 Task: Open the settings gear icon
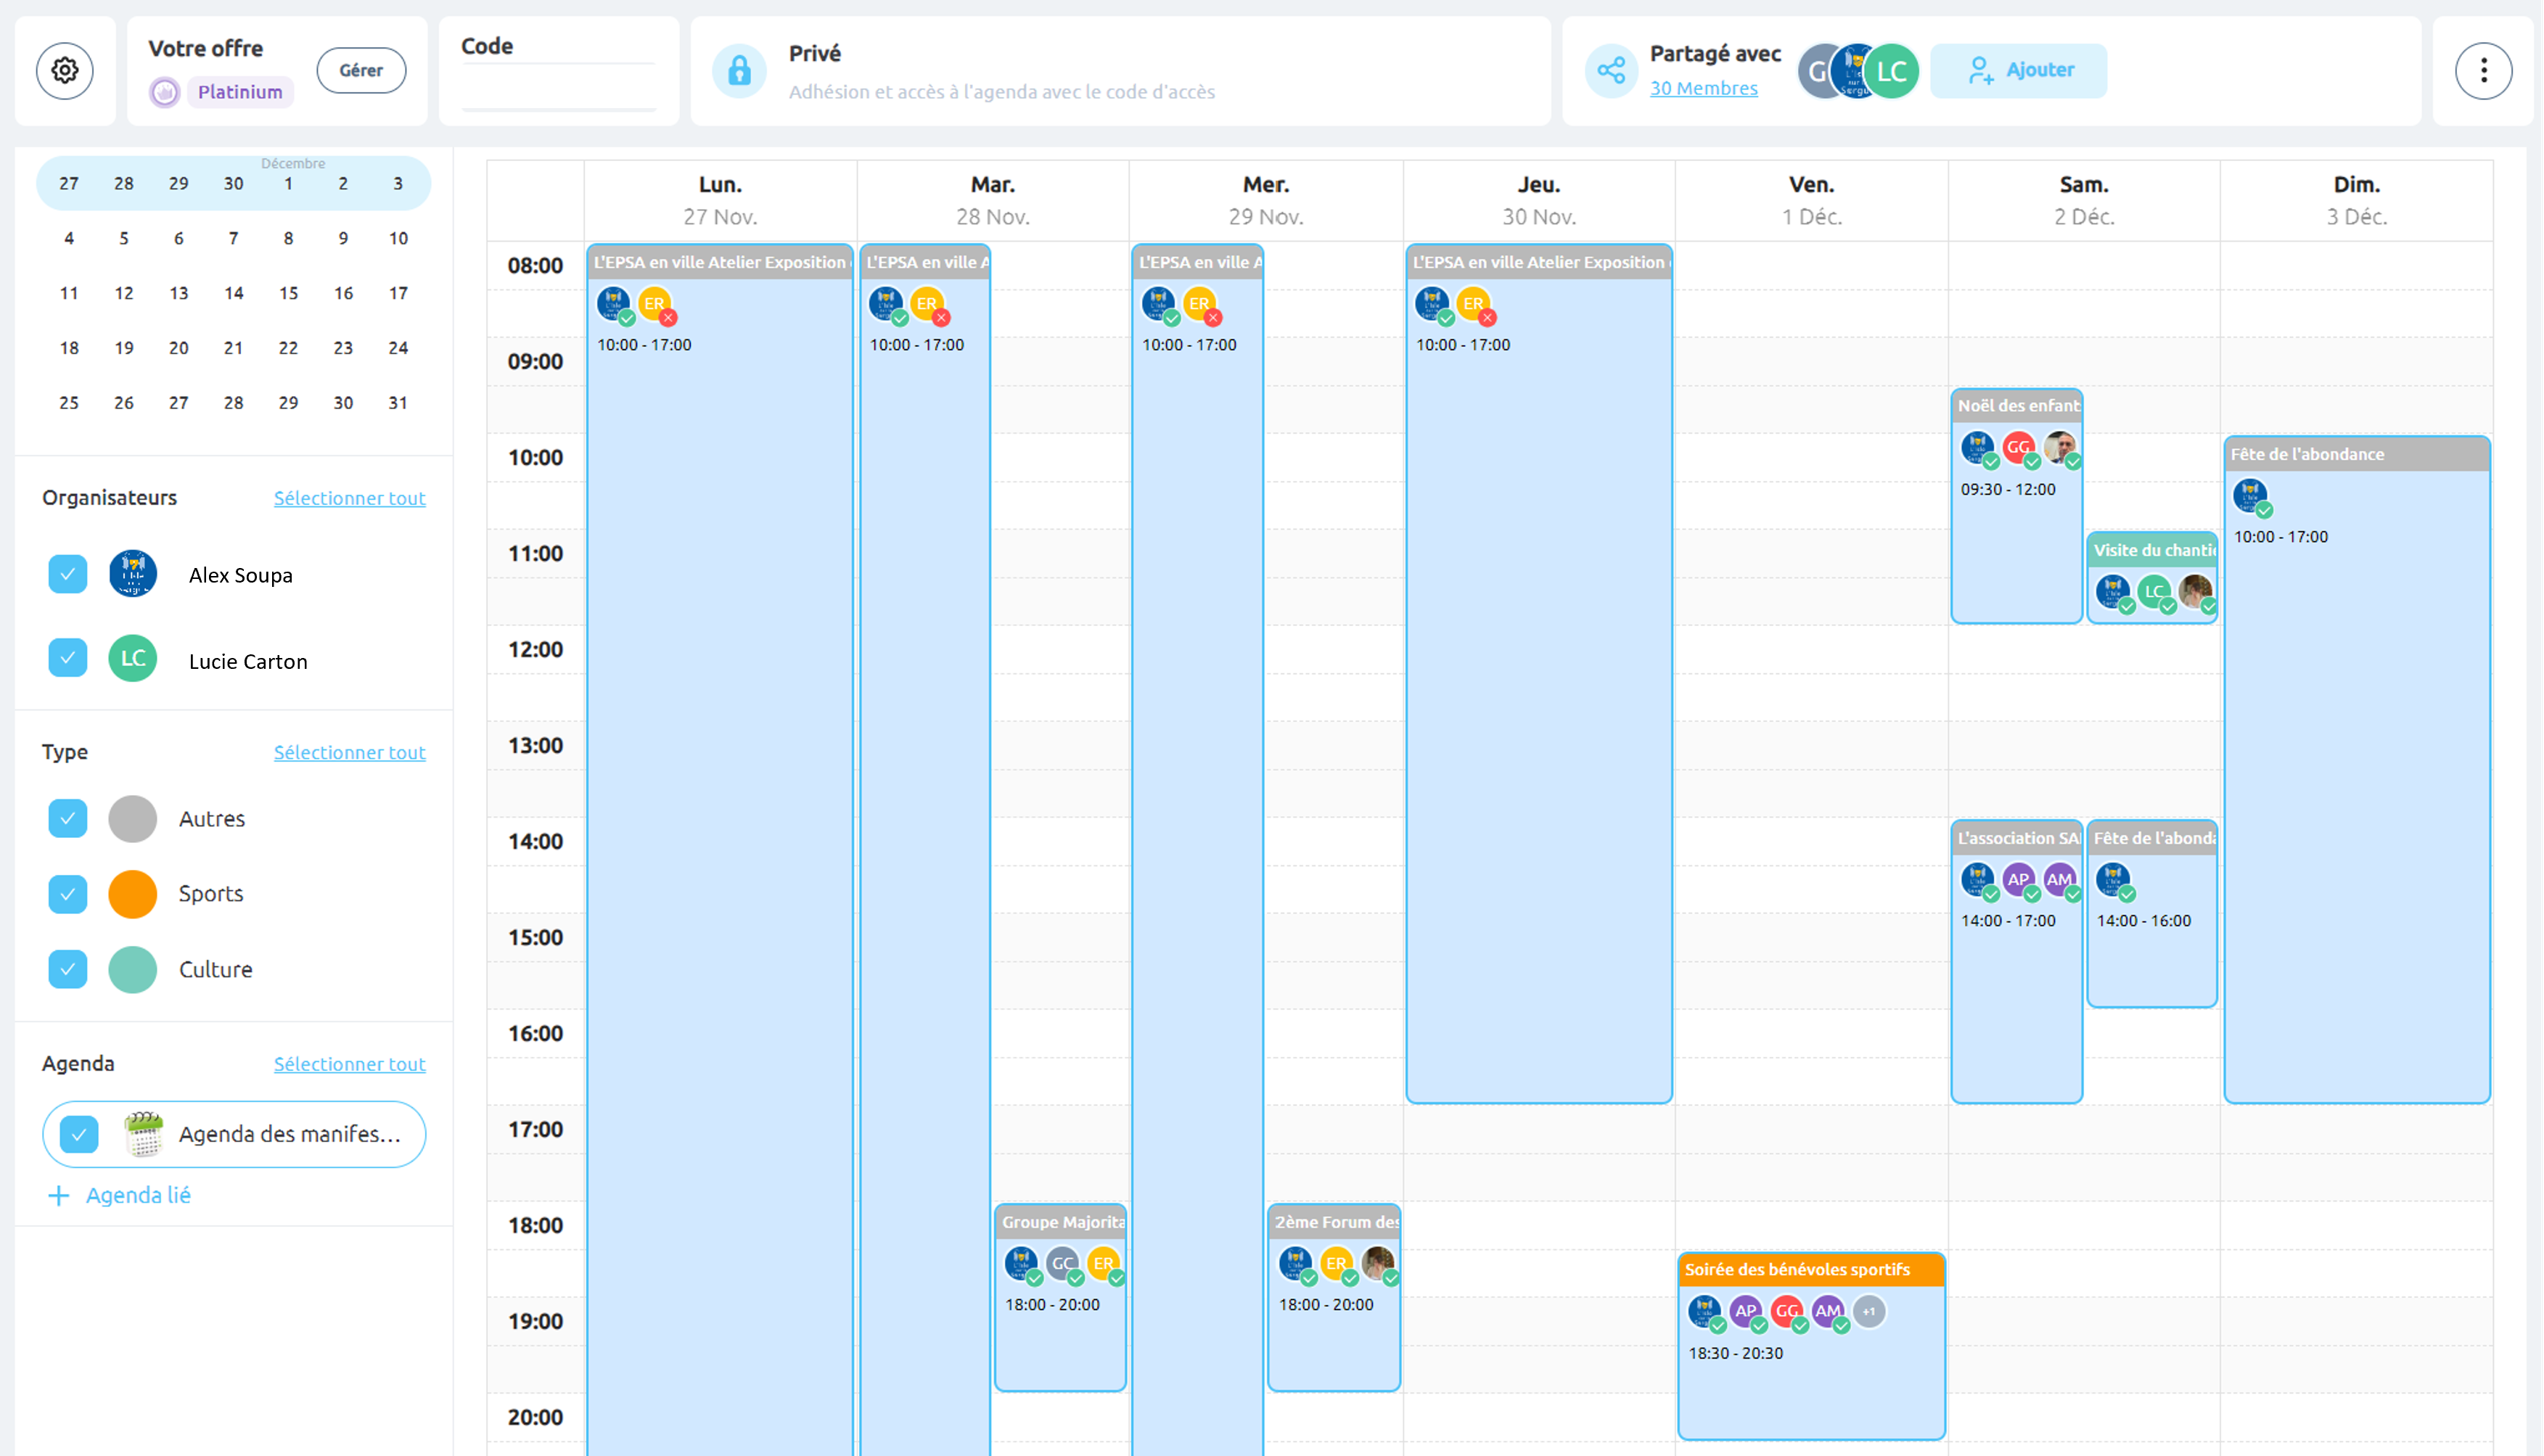[65, 71]
